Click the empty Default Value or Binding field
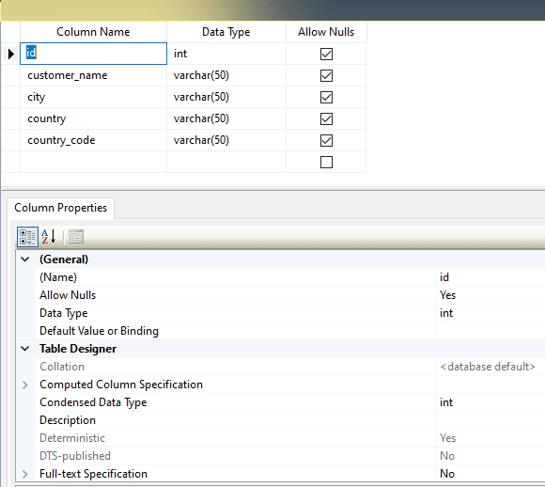Screen dimensions: 545x487 click(x=490, y=331)
